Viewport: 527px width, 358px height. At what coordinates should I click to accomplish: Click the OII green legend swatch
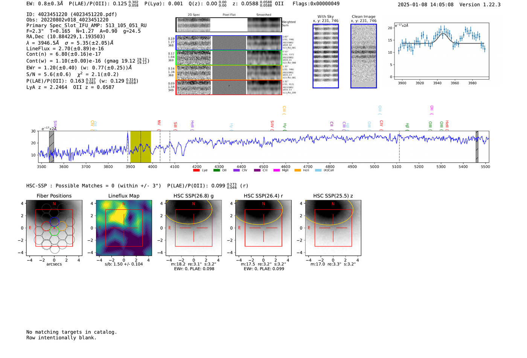point(216,170)
